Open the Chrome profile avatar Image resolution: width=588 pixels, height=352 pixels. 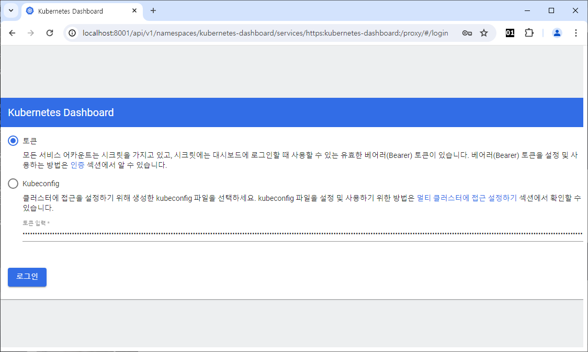pyautogui.click(x=557, y=33)
